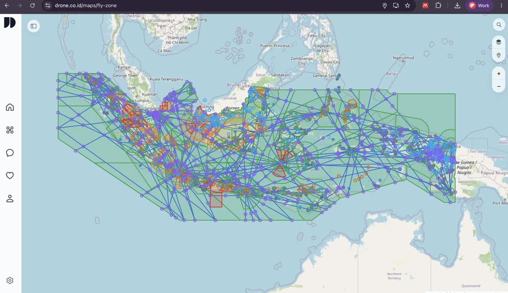Click the Singapore label on map

[154, 108]
